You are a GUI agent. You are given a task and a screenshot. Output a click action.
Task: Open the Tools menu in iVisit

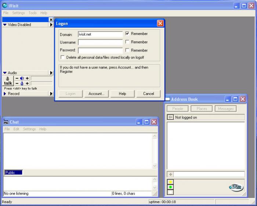tap(33, 13)
